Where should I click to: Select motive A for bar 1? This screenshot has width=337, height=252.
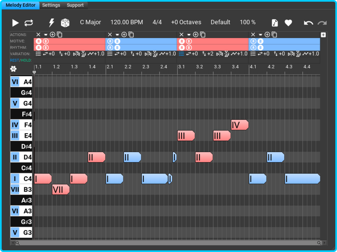click(x=38, y=41)
